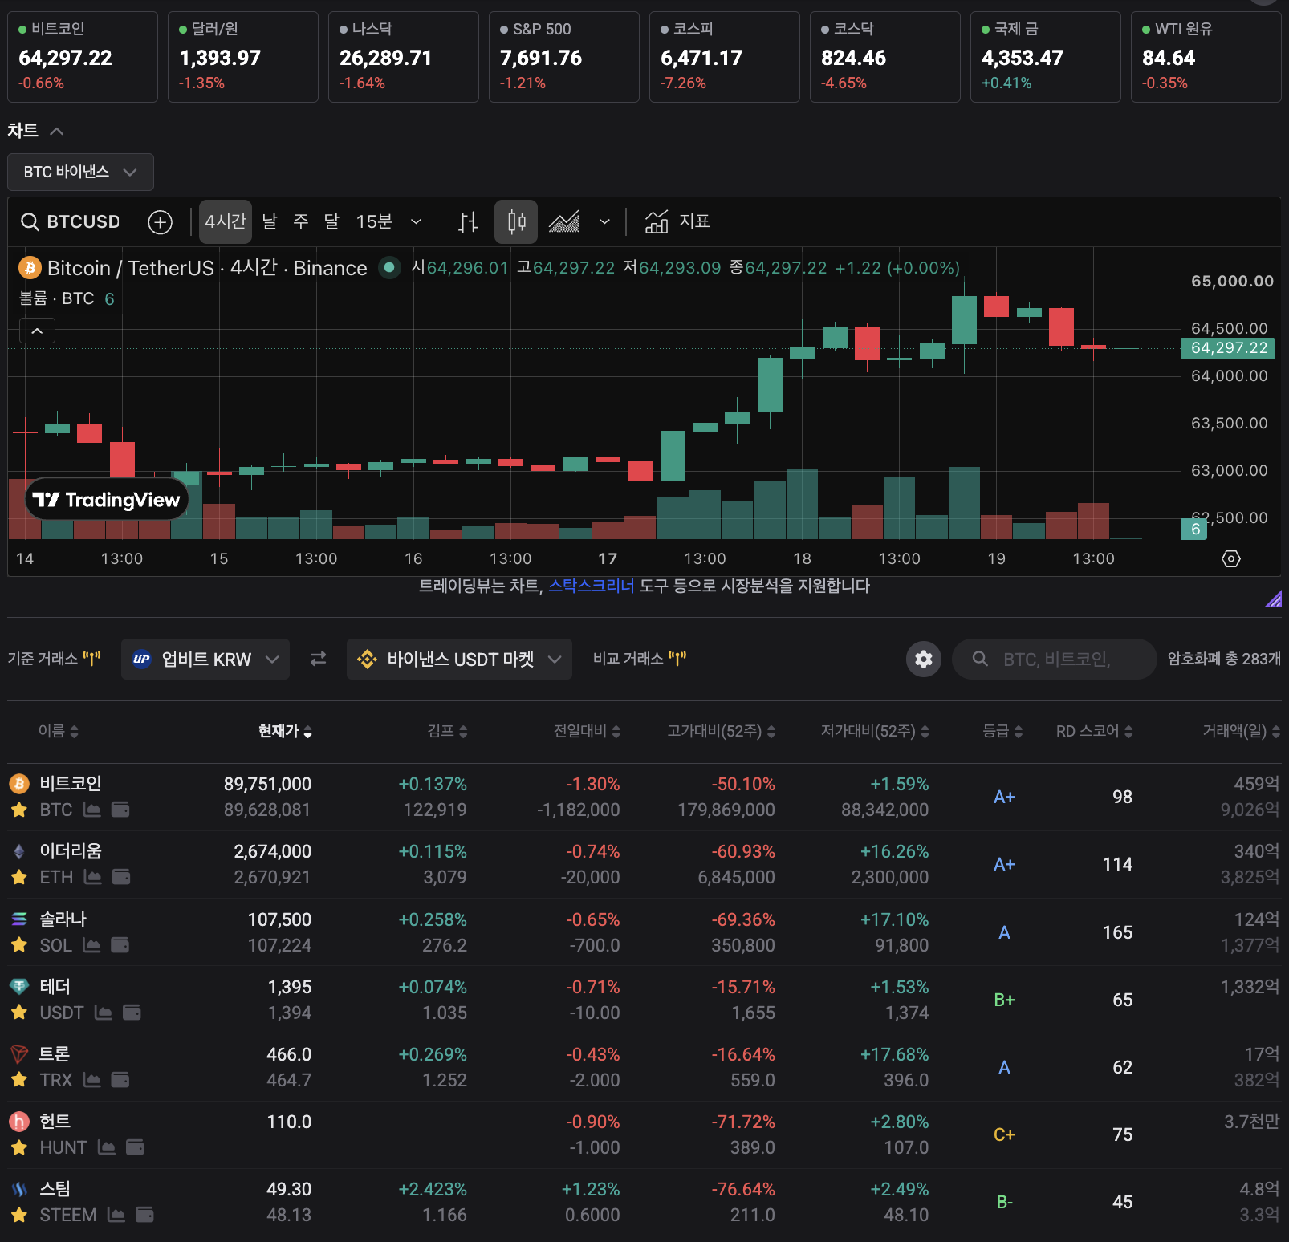Open the chart icon in the TRX row
The image size is (1289, 1242).
click(92, 1080)
